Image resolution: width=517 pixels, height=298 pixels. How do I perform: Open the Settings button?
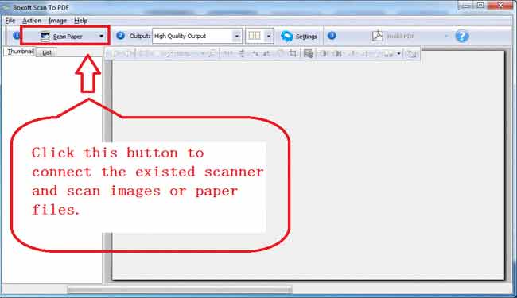(299, 37)
